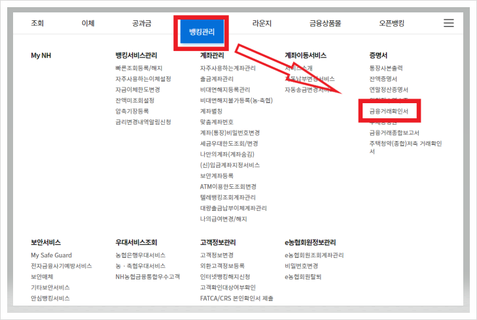Open 비밀번호변경 under e농협회원정보관리

301,266
